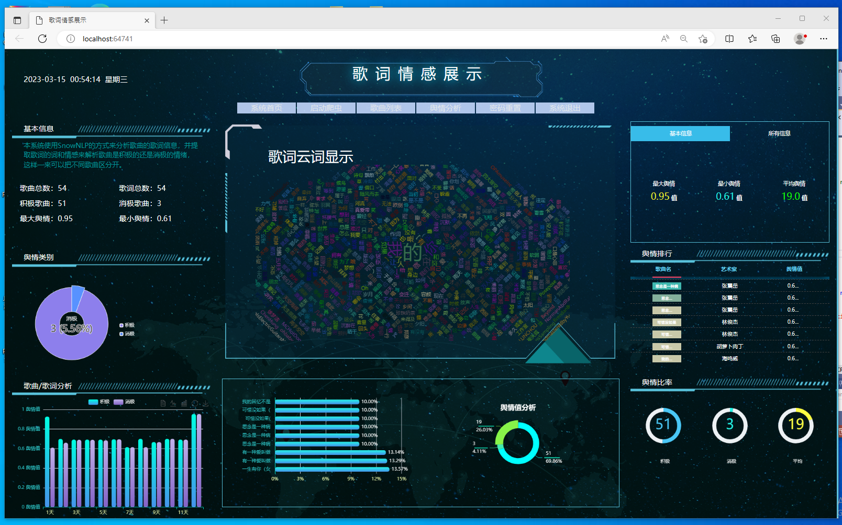Click song tag 思念是一种病 in ranking
Viewport: 842px width, 525px height.
point(667,286)
